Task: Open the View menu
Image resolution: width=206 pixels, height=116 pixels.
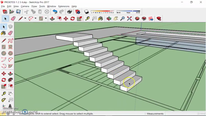Action: coord(16,6)
